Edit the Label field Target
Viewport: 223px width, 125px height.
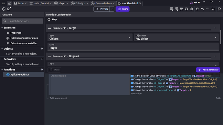pos(133,47)
